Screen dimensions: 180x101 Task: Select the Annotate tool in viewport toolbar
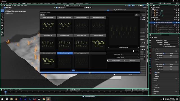click(2, 29)
